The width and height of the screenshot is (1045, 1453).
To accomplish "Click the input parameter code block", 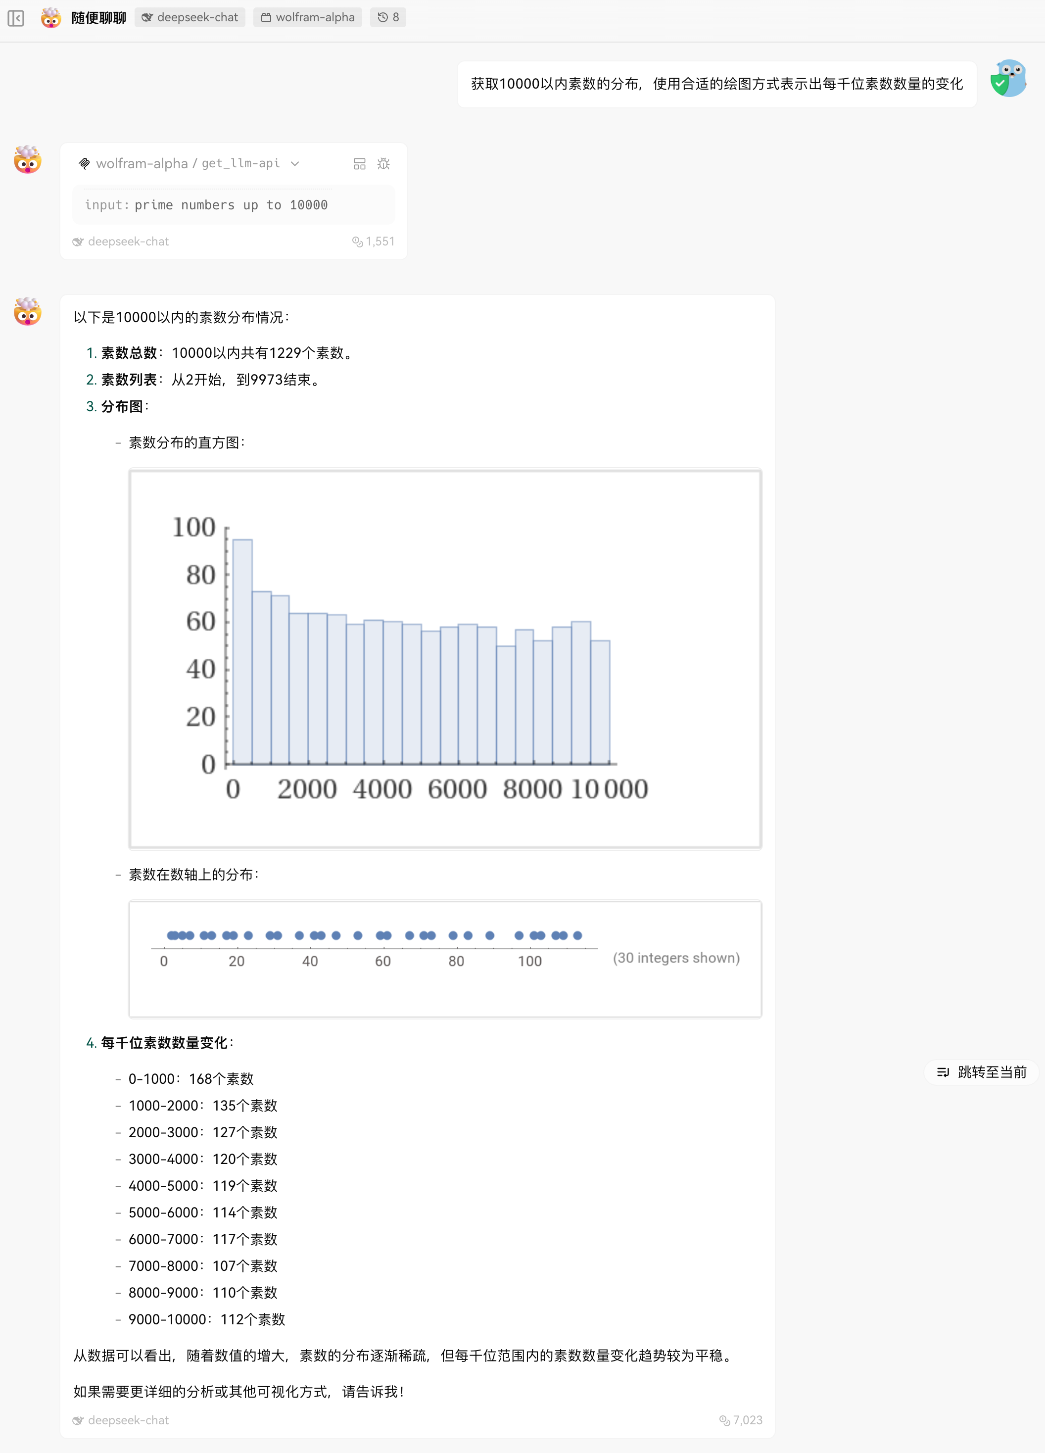I will coord(233,205).
